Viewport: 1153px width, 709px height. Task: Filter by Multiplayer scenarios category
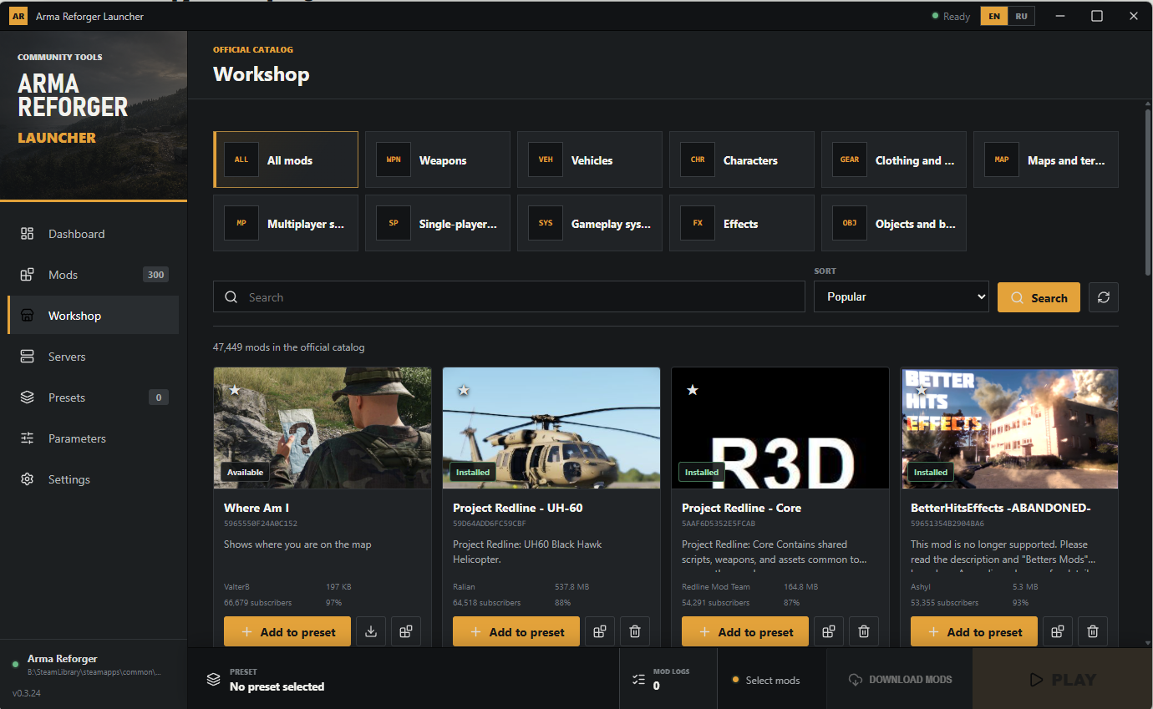pos(286,223)
